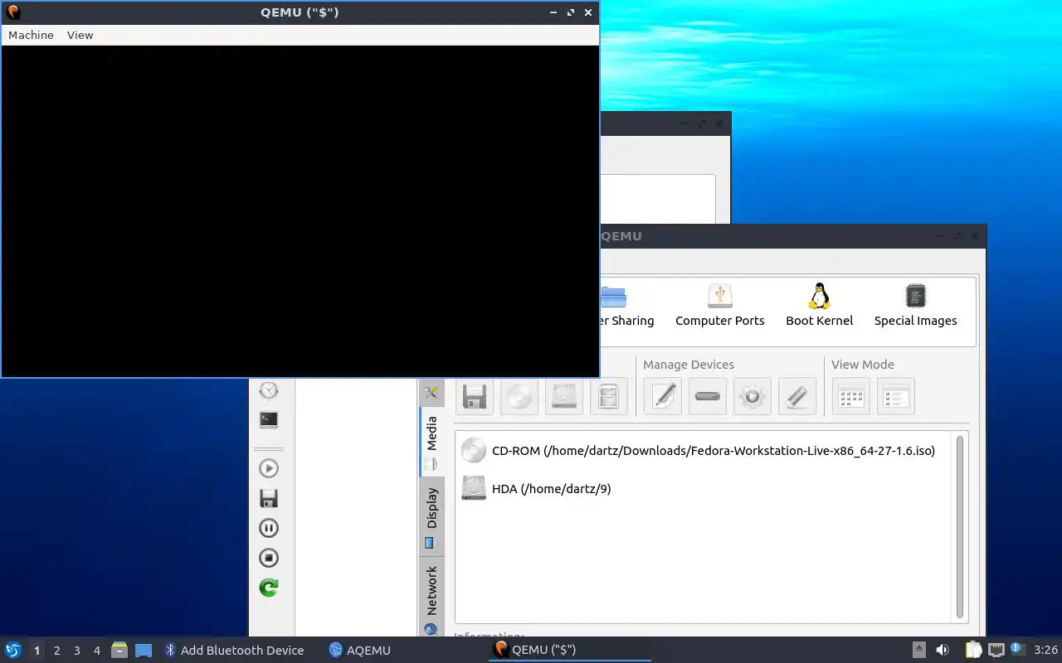Viewport: 1062px width, 663px height.
Task: Add storage device icon beside hard disk icon
Action: click(x=609, y=396)
